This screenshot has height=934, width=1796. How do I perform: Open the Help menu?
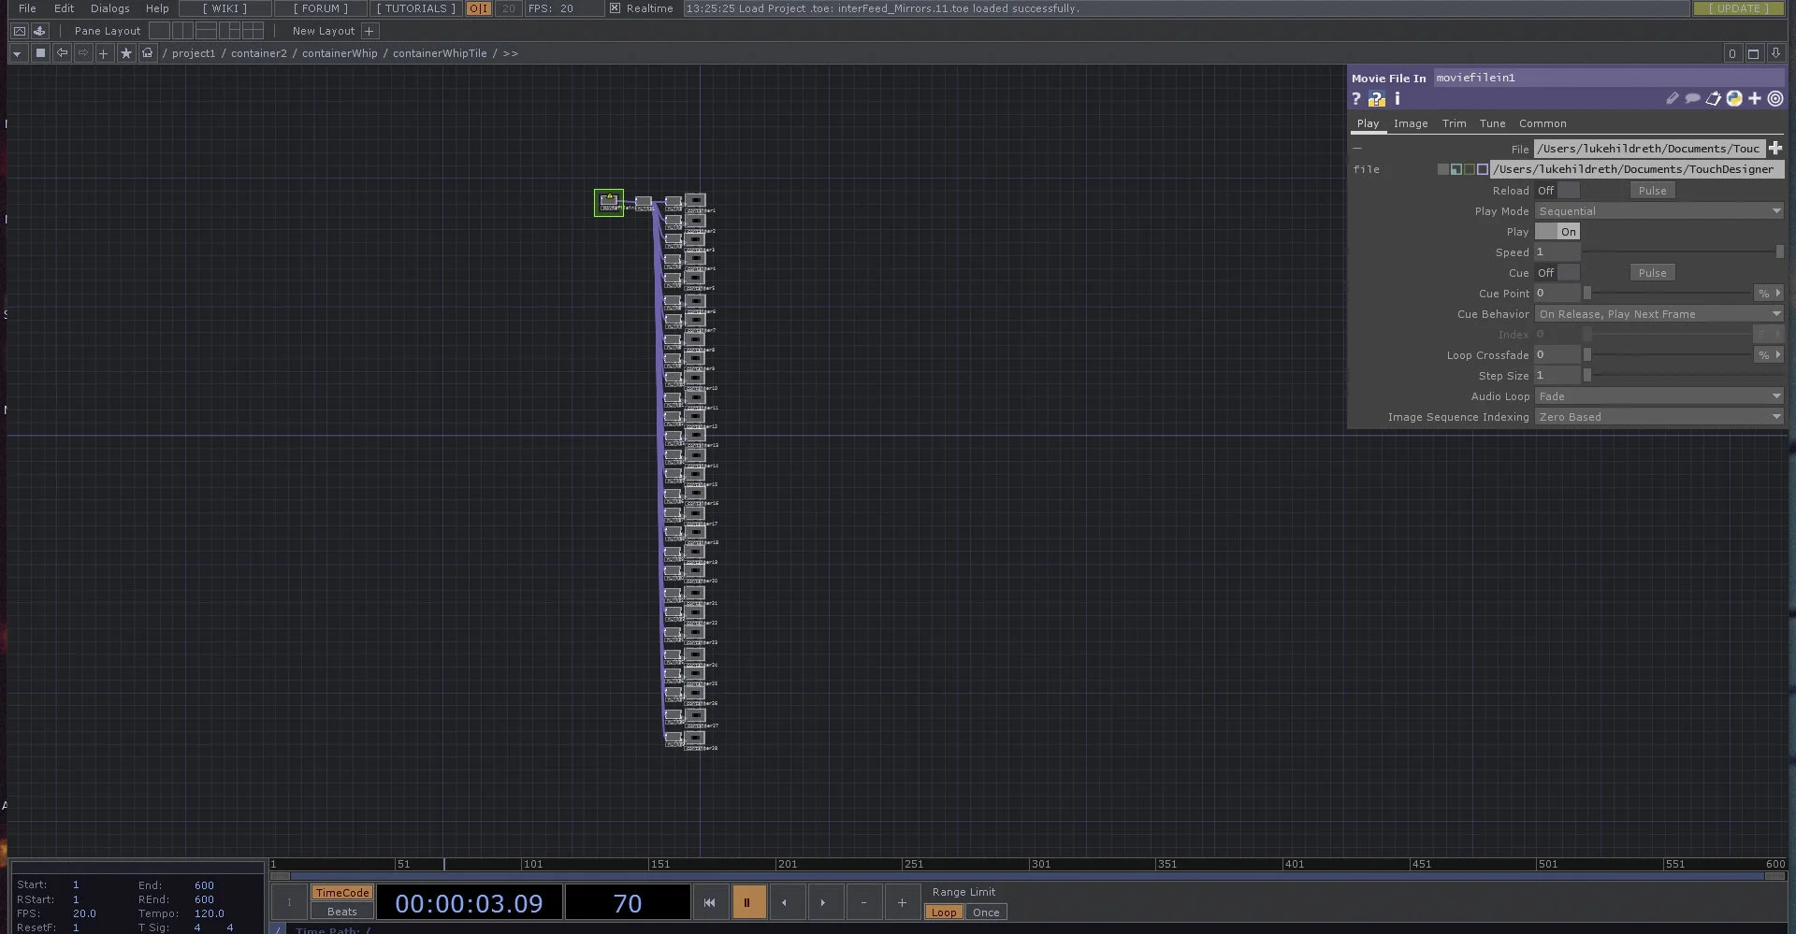click(157, 8)
